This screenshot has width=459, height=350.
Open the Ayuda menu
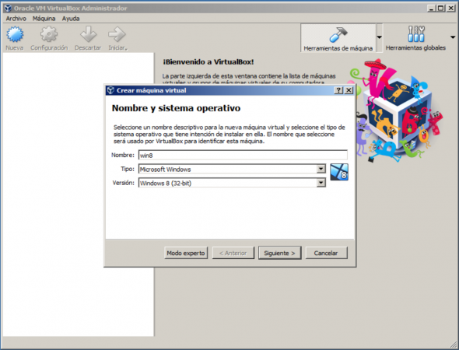click(71, 19)
